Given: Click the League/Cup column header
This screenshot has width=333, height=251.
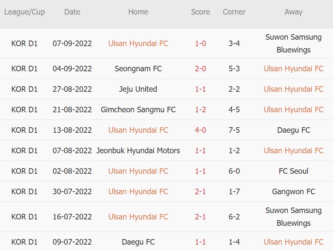Looking at the screenshot, I should pyautogui.click(x=24, y=12).
